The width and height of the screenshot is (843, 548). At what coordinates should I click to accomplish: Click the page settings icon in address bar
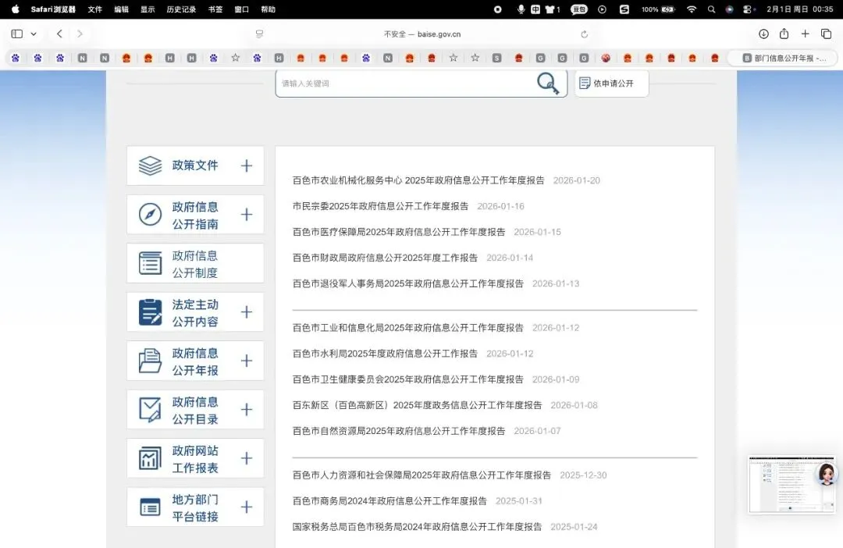tap(259, 34)
